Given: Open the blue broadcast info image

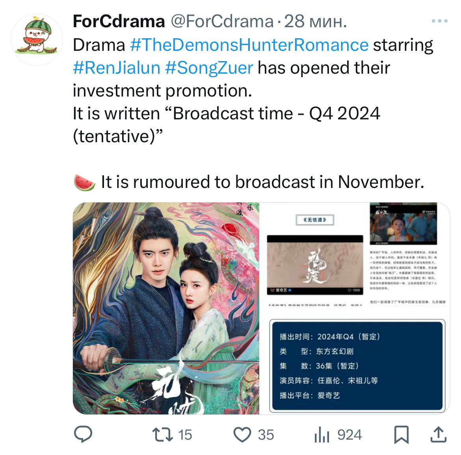Looking at the screenshot, I should point(357,365).
